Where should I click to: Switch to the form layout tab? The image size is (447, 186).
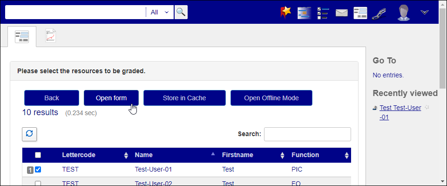22,37
